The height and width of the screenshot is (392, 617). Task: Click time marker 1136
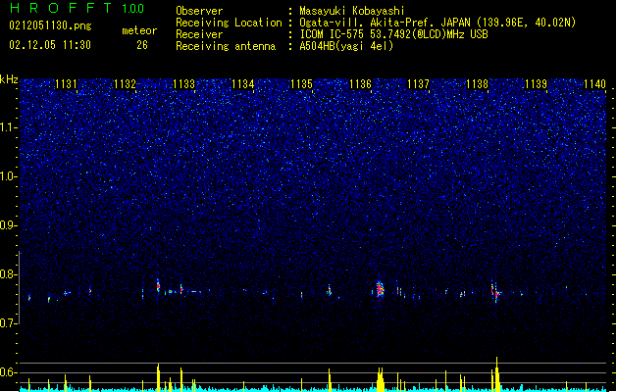pos(360,84)
